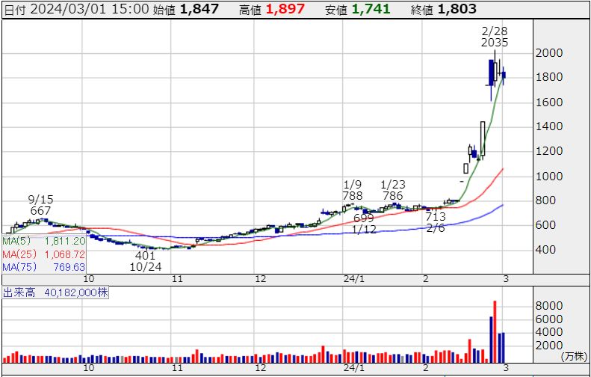Screen dimensions: 591x377
Task: Click the 始値 1,847 opening value
Action: 199,9
